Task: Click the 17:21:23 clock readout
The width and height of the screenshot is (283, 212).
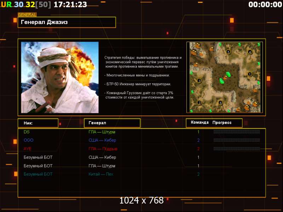Action: (x=70, y=5)
